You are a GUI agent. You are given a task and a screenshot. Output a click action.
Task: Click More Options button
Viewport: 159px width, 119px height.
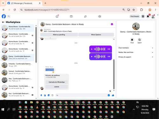tap(96, 35)
